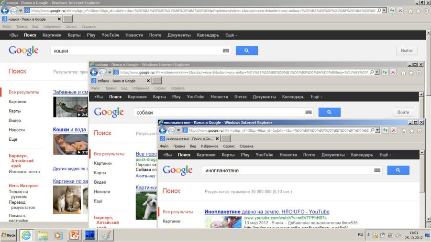Open new tab button in the собаки window
The width and height of the screenshot is (431, 242).
[x=157, y=81]
